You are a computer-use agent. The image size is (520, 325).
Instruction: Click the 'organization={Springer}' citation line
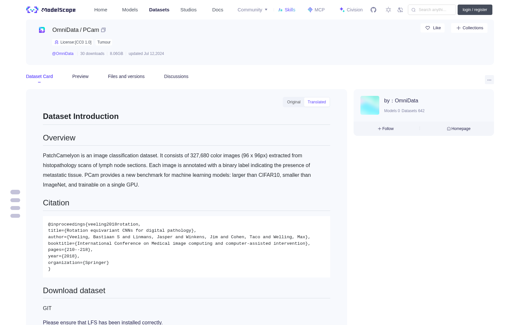(x=79, y=263)
